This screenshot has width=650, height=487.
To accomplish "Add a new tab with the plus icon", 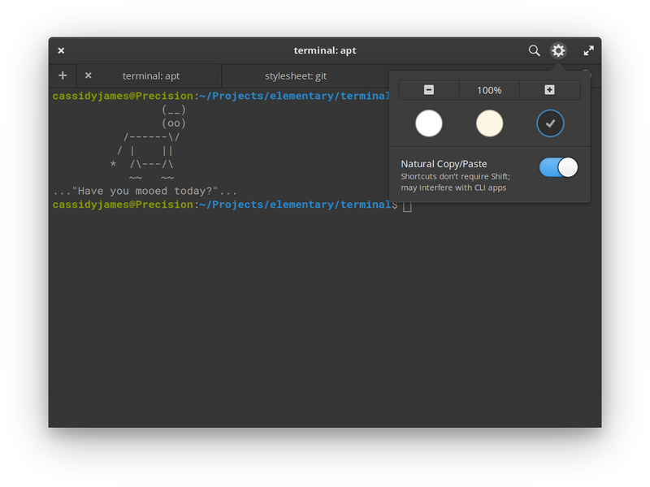I will tap(63, 75).
